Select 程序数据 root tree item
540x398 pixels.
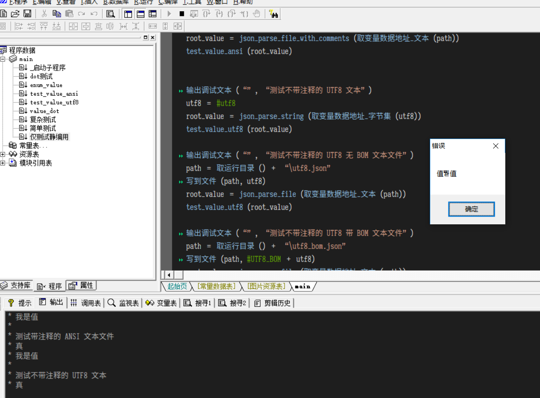tap(22, 50)
